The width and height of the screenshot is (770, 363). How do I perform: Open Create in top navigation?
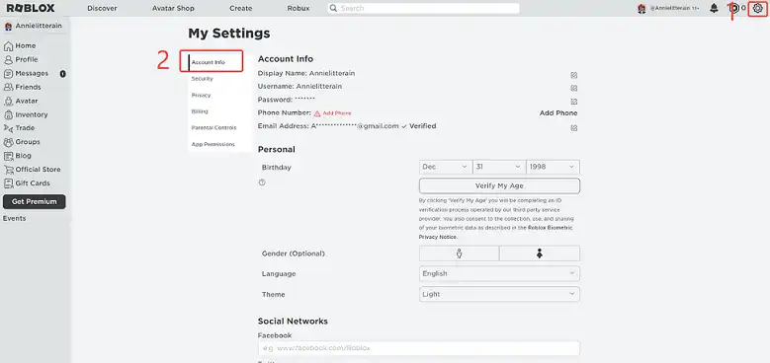pos(240,8)
